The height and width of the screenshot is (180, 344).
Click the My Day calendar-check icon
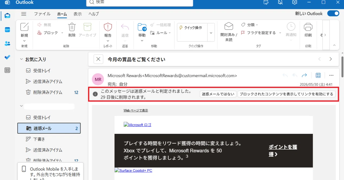[x=266, y=2]
